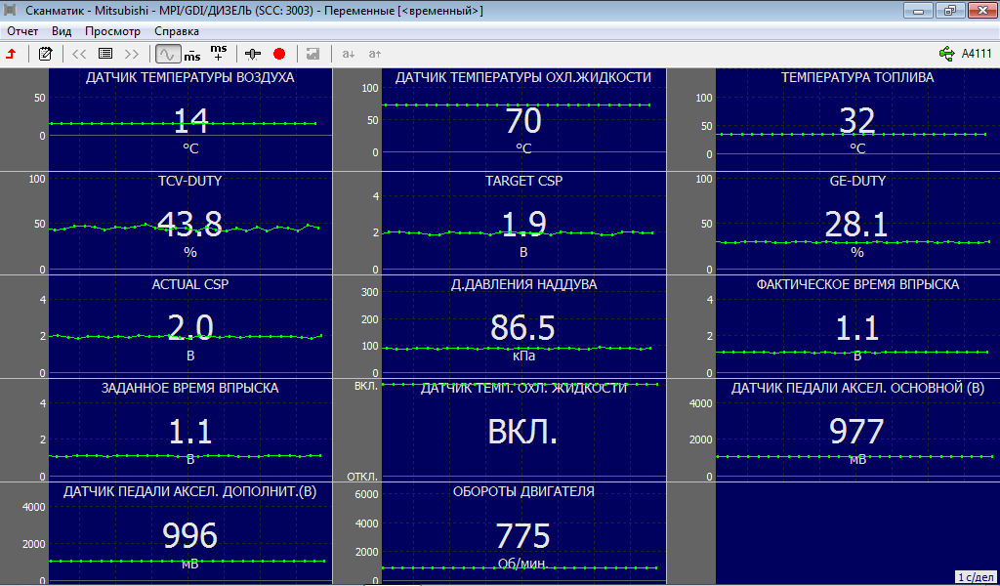Open the notepad edit icon

(45, 54)
